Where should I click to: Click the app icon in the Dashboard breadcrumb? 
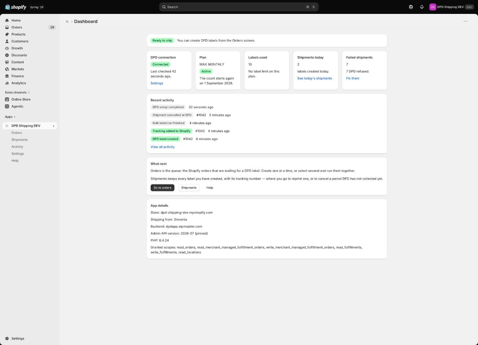(67, 22)
